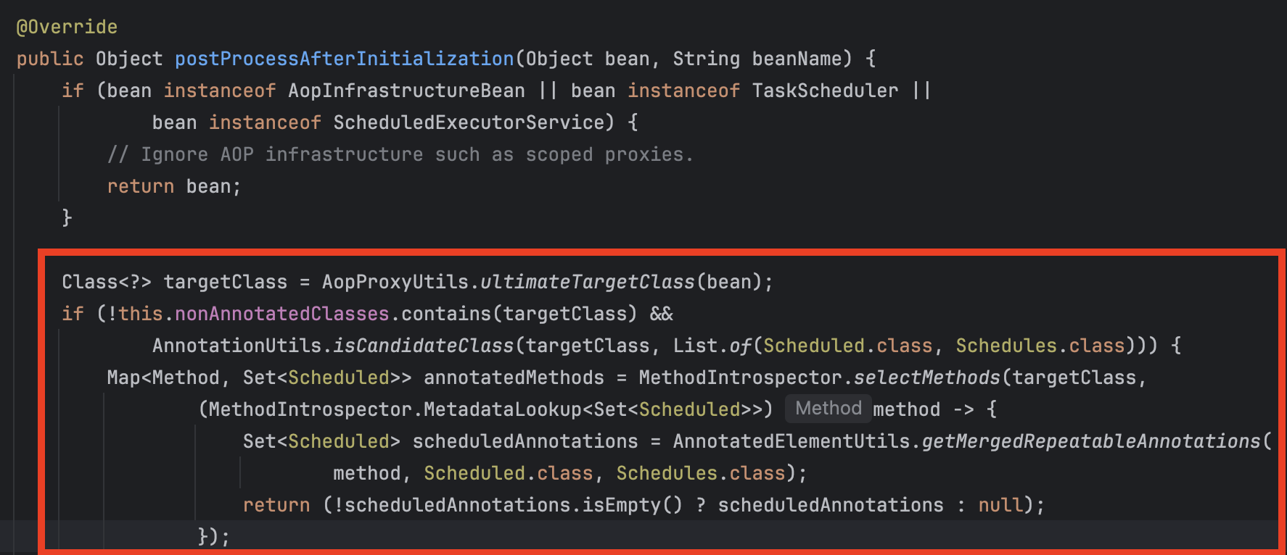Select the AopInfrastructureBean class reference
Viewport: 1287px width, 555px height.
[x=406, y=91]
